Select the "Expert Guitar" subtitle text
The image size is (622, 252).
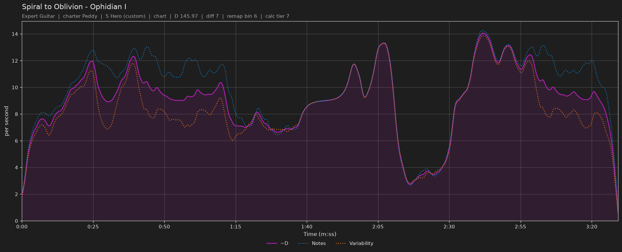point(38,16)
